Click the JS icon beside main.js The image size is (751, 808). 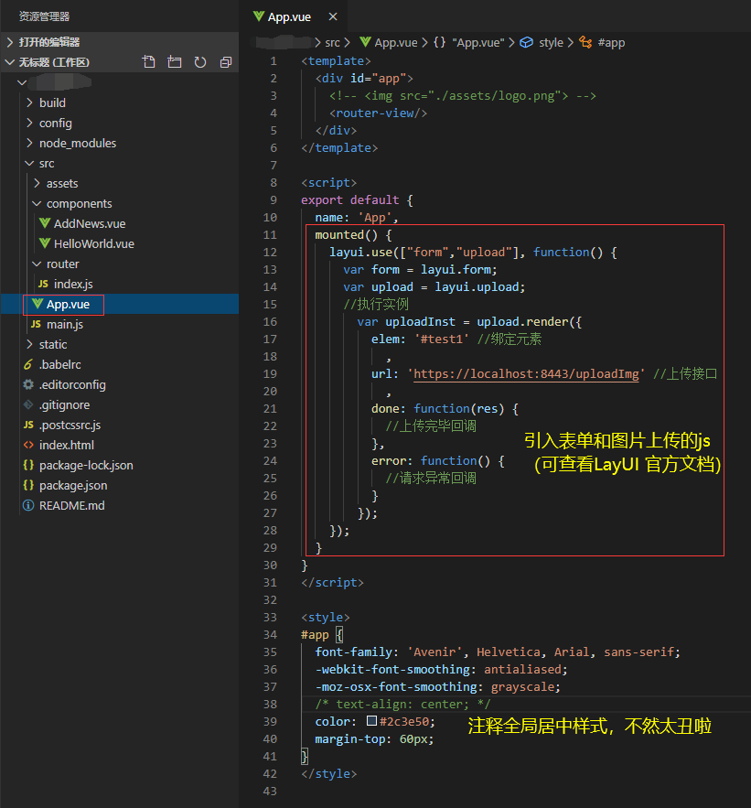click(x=36, y=324)
